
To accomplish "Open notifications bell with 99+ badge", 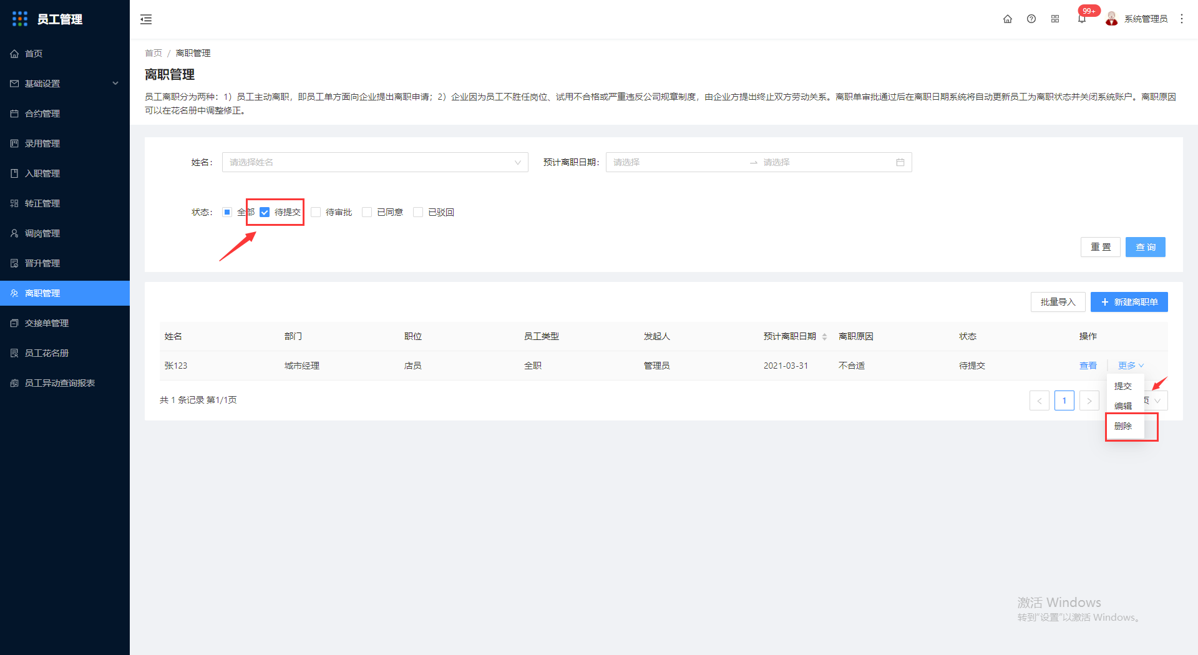I will pyautogui.click(x=1082, y=19).
